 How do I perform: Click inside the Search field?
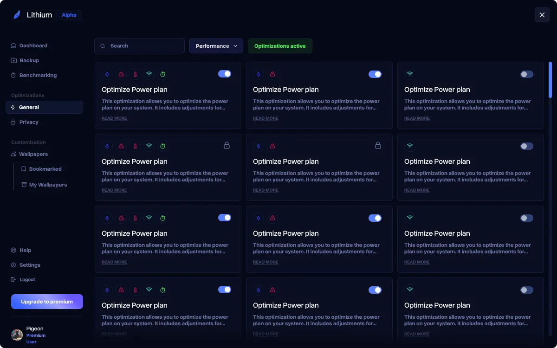coord(139,46)
